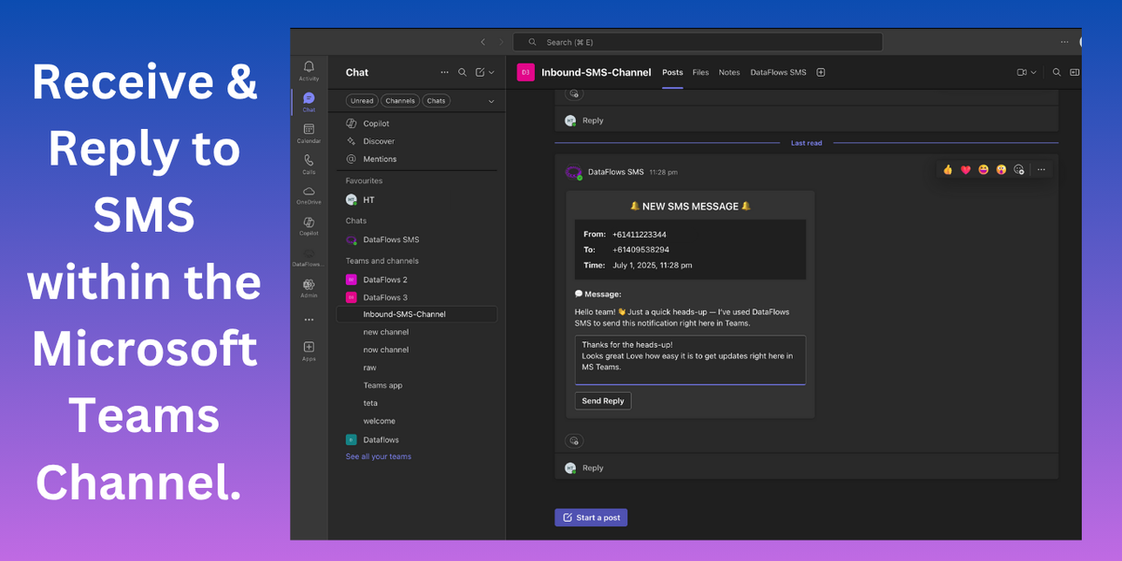Collapse Teams and channels section

pos(382,261)
